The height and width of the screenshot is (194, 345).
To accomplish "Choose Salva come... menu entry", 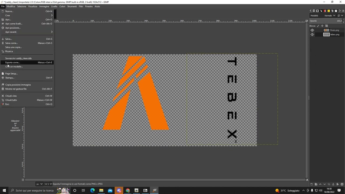I will tap(27, 43).
